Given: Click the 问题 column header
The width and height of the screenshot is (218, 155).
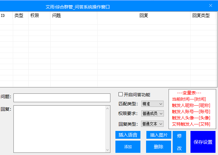Looking at the screenshot, I should 74,16.
